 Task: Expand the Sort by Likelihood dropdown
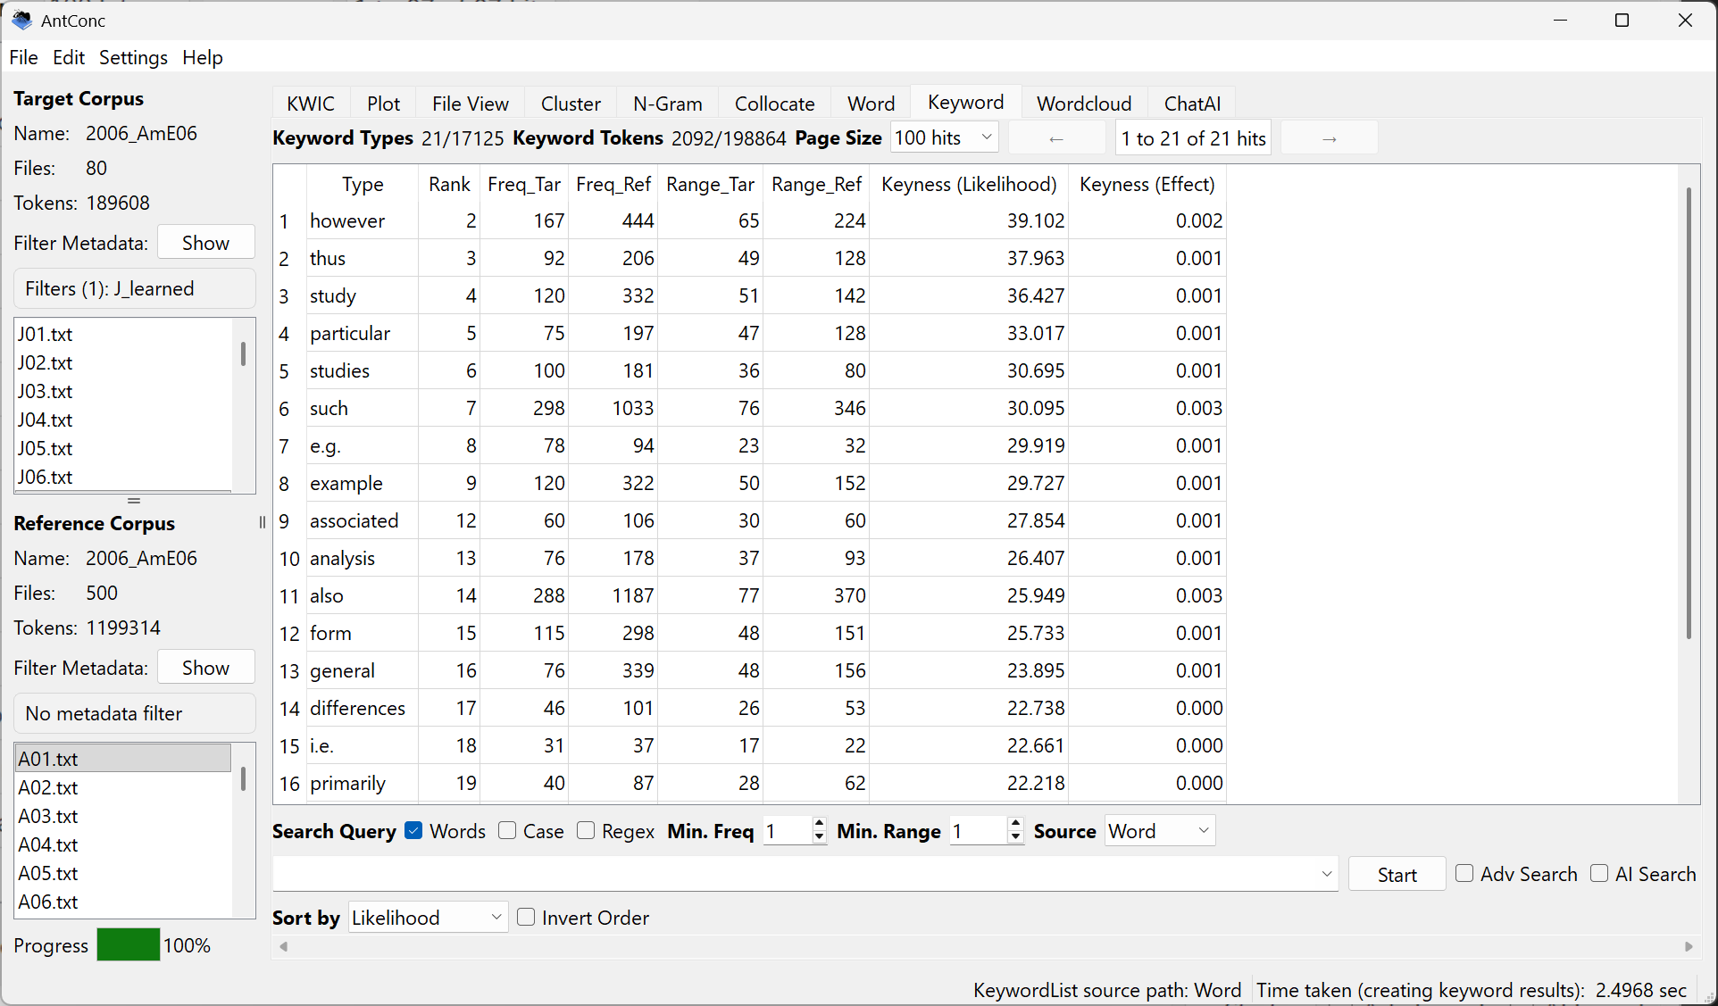point(428,918)
